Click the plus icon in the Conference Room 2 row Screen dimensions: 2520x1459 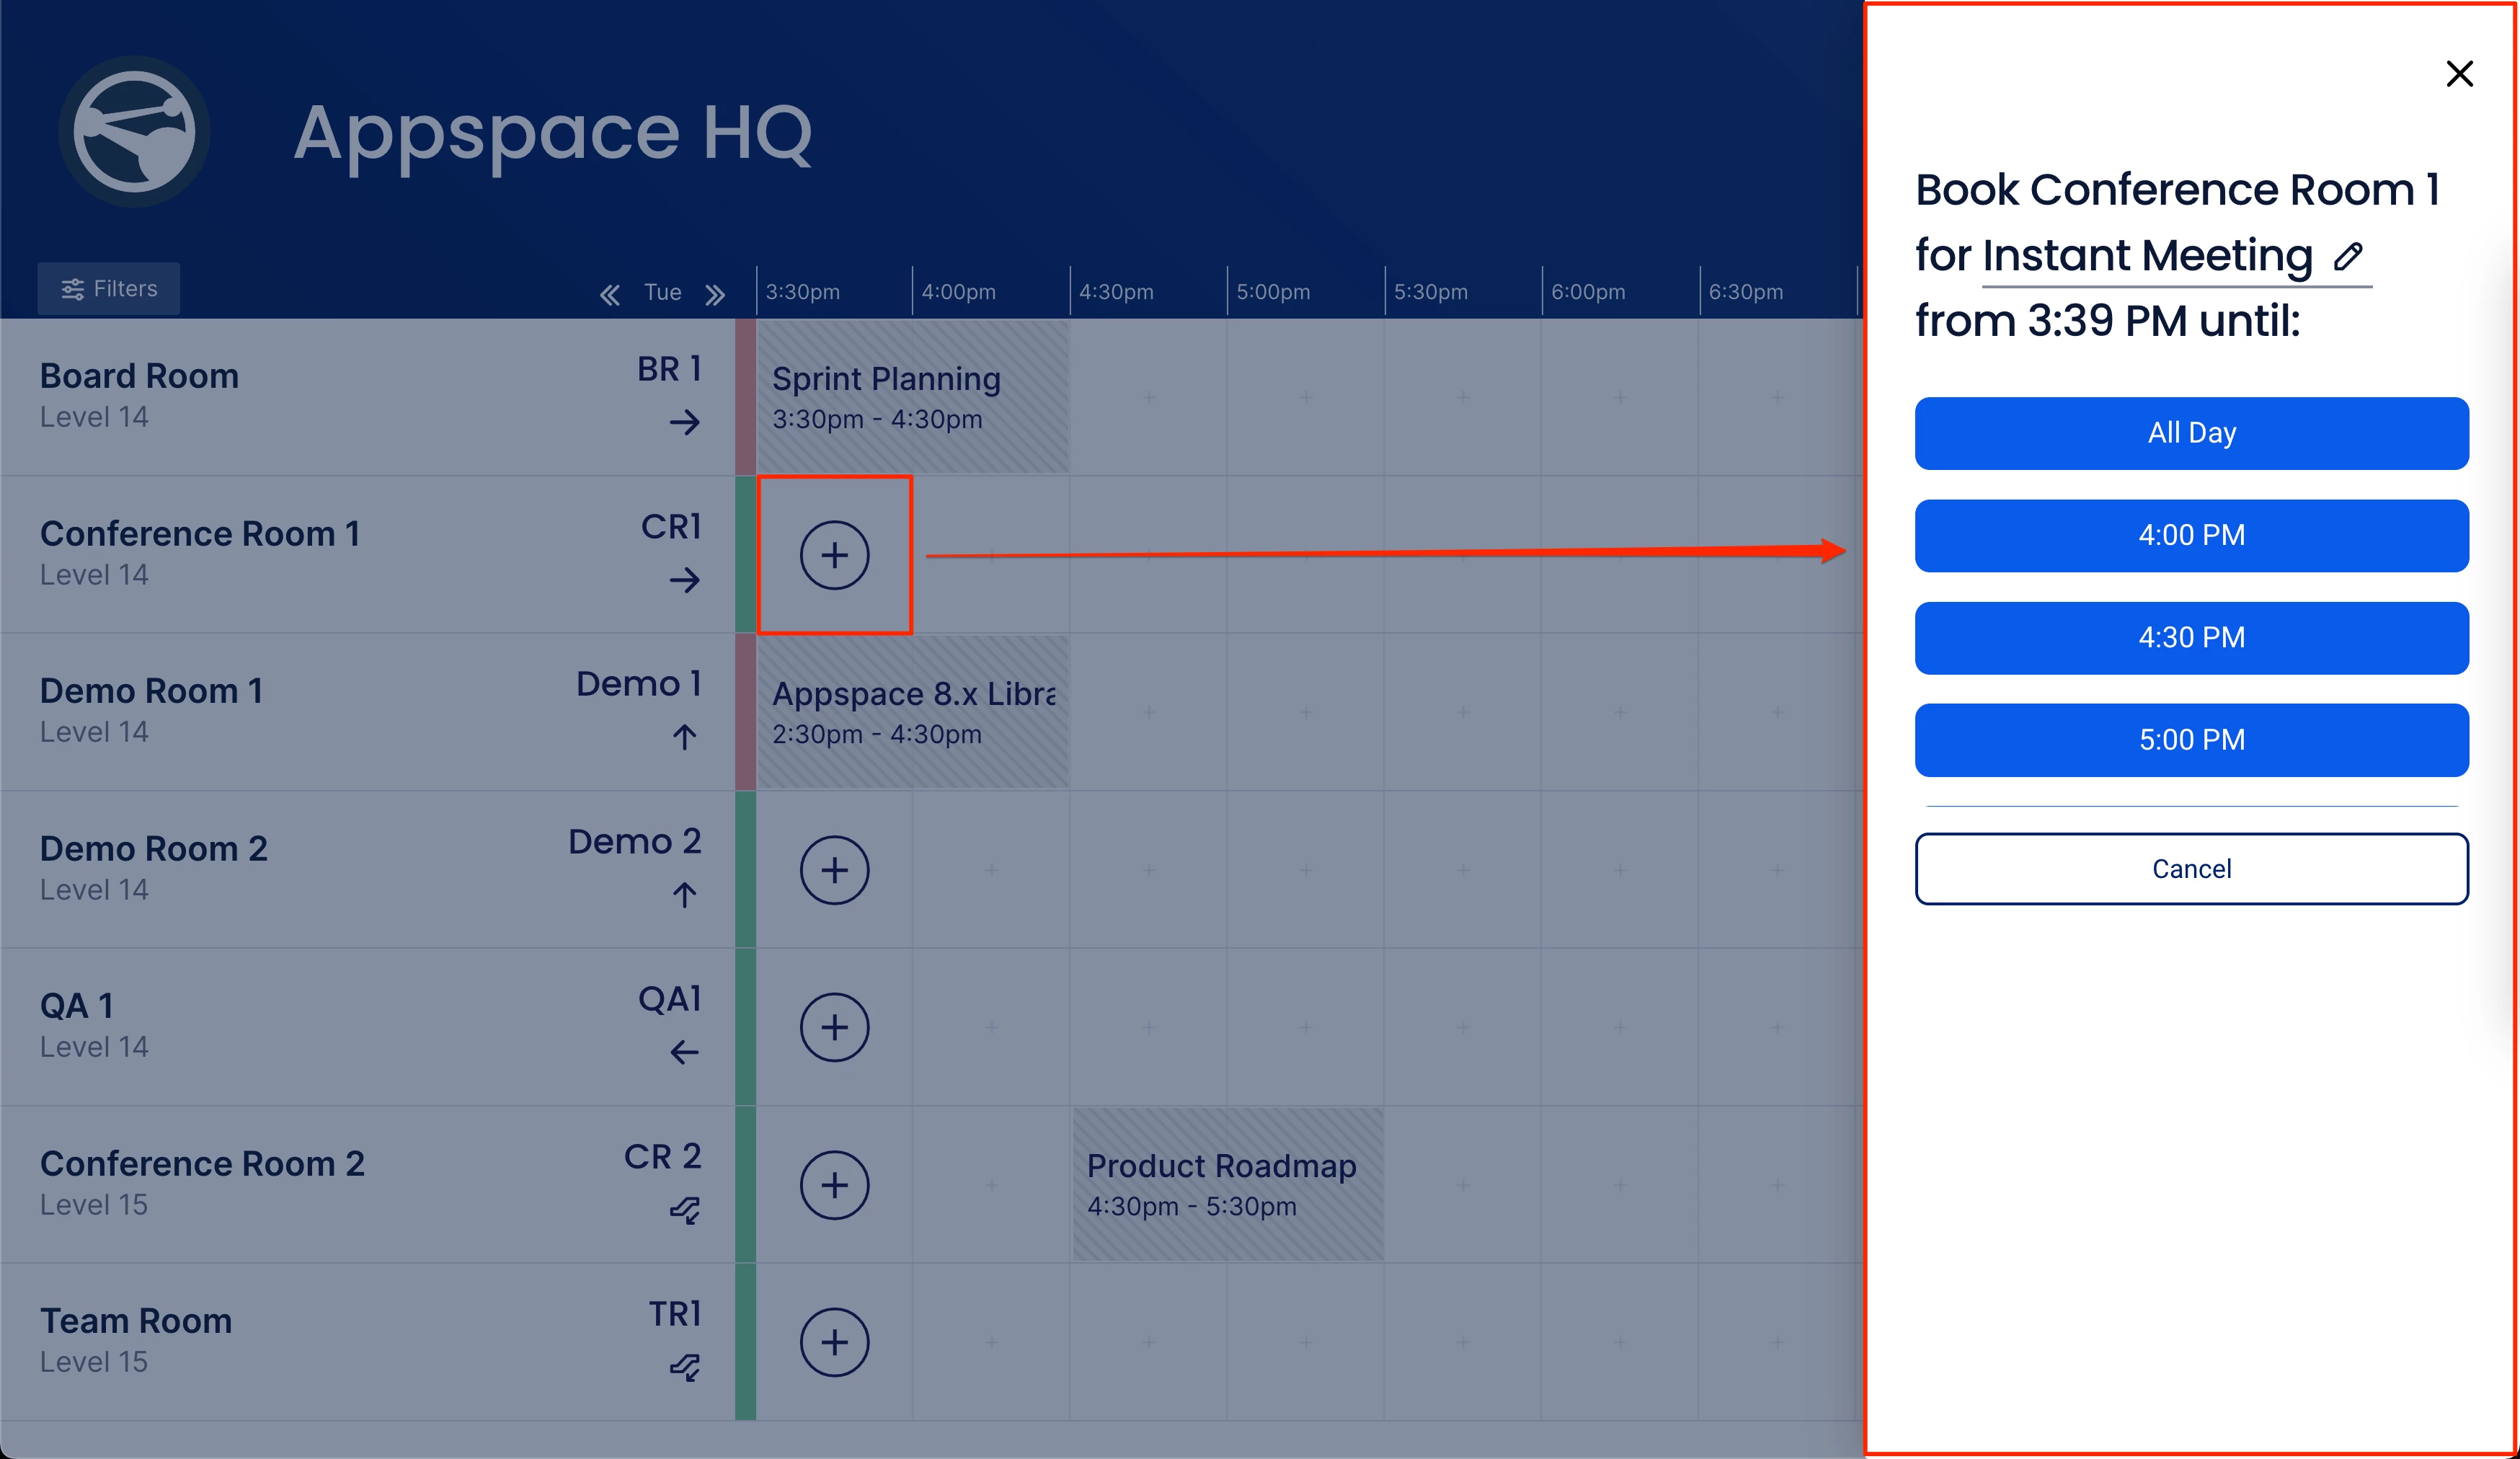(x=834, y=1185)
